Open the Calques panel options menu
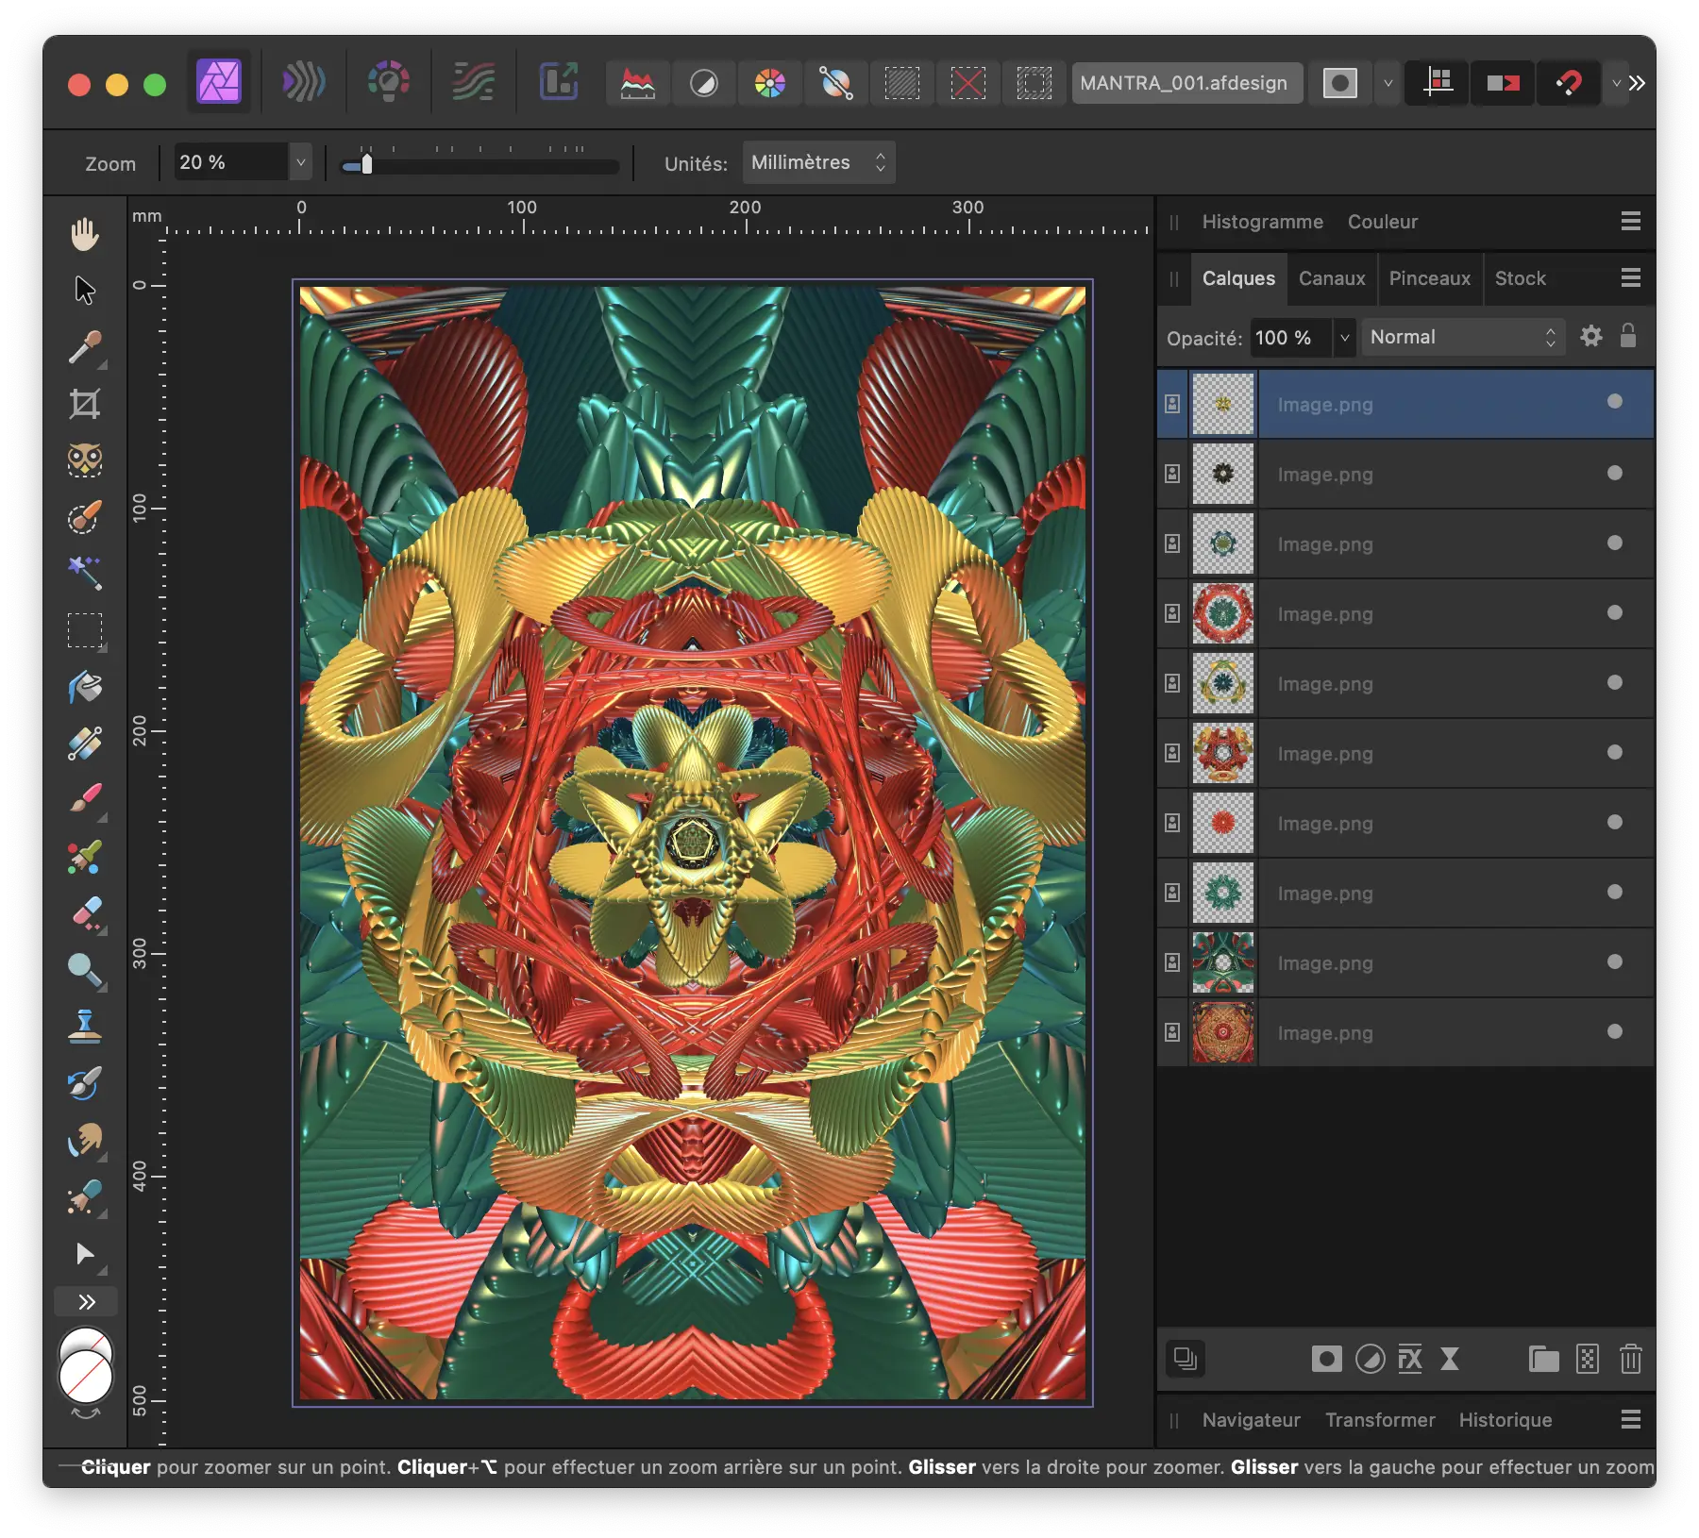This screenshot has width=1699, height=1538. click(x=1630, y=277)
